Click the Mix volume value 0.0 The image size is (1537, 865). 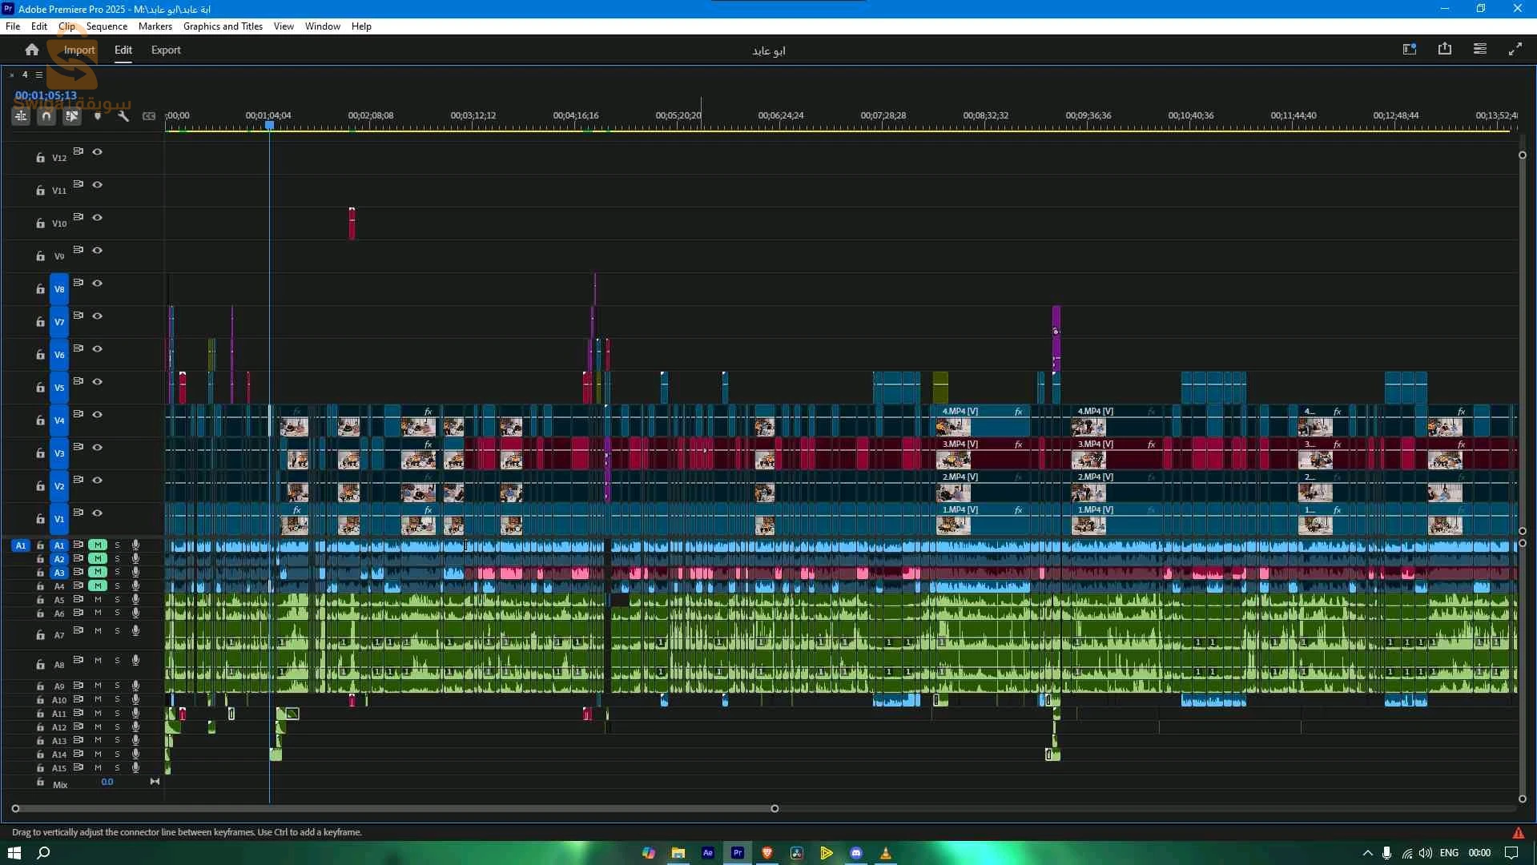point(107,782)
